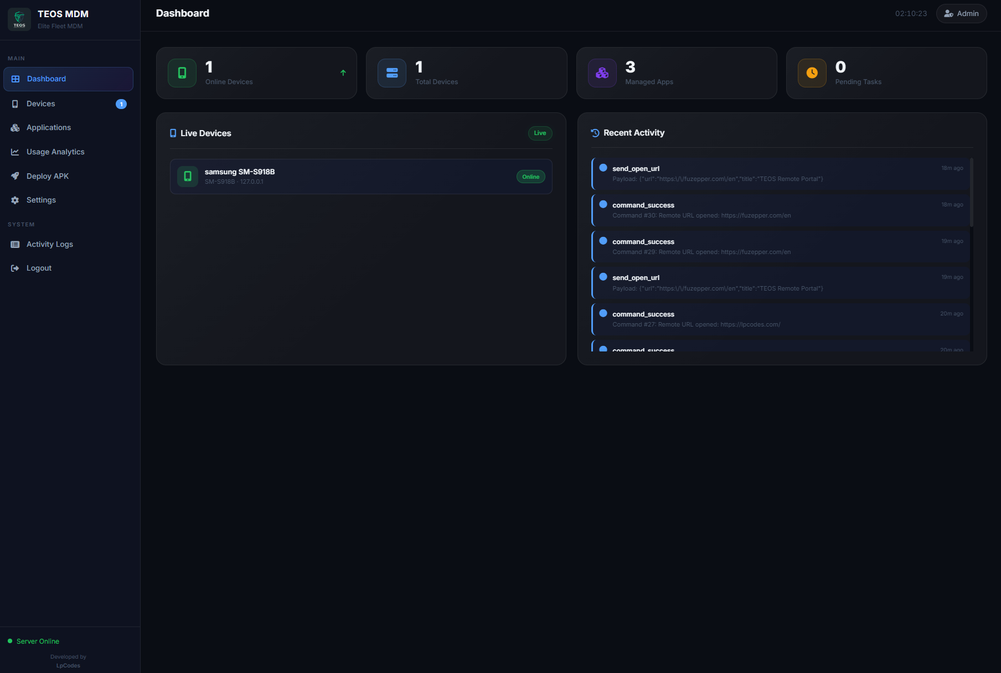The height and width of the screenshot is (673, 1001).
Task: View the Activity Logs section
Action: coord(50,245)
